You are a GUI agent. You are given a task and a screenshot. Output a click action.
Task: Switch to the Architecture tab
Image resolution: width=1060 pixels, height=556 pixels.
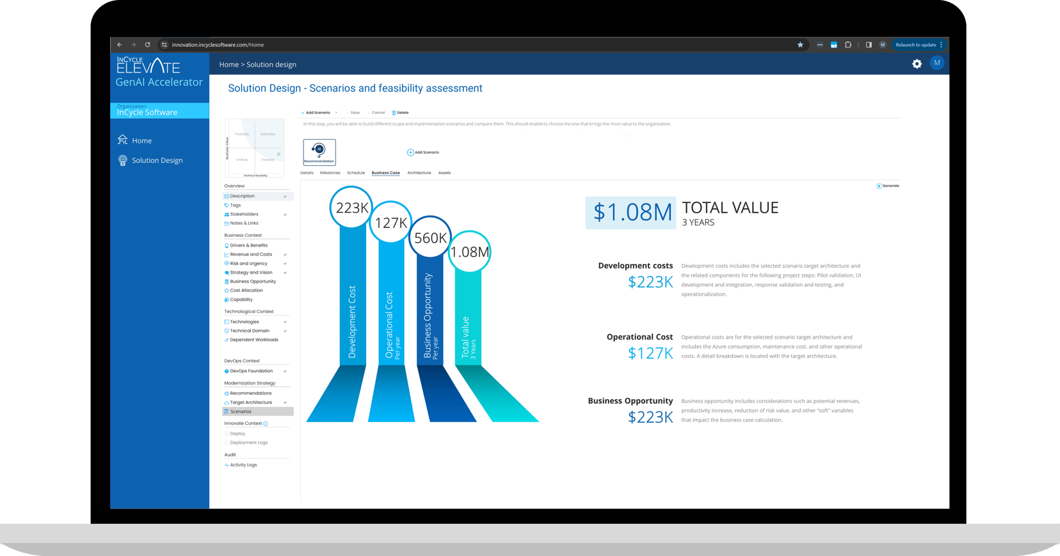coord(419,173)
